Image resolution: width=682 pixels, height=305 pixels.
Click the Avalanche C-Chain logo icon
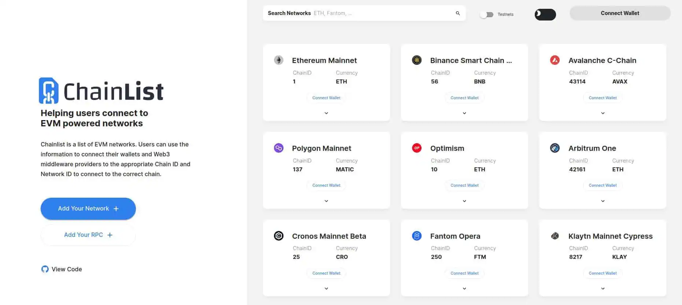click(555, 60)
